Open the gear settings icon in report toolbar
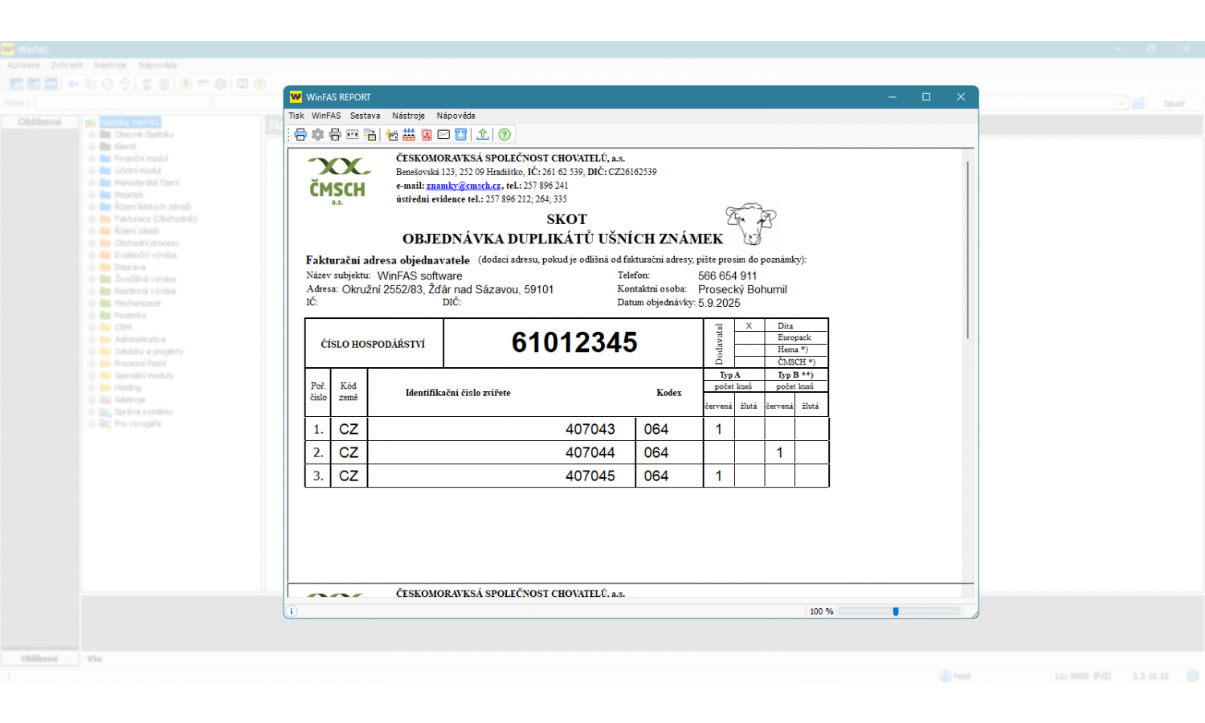This screenshot has height=723, width=1205. [318, 135]
